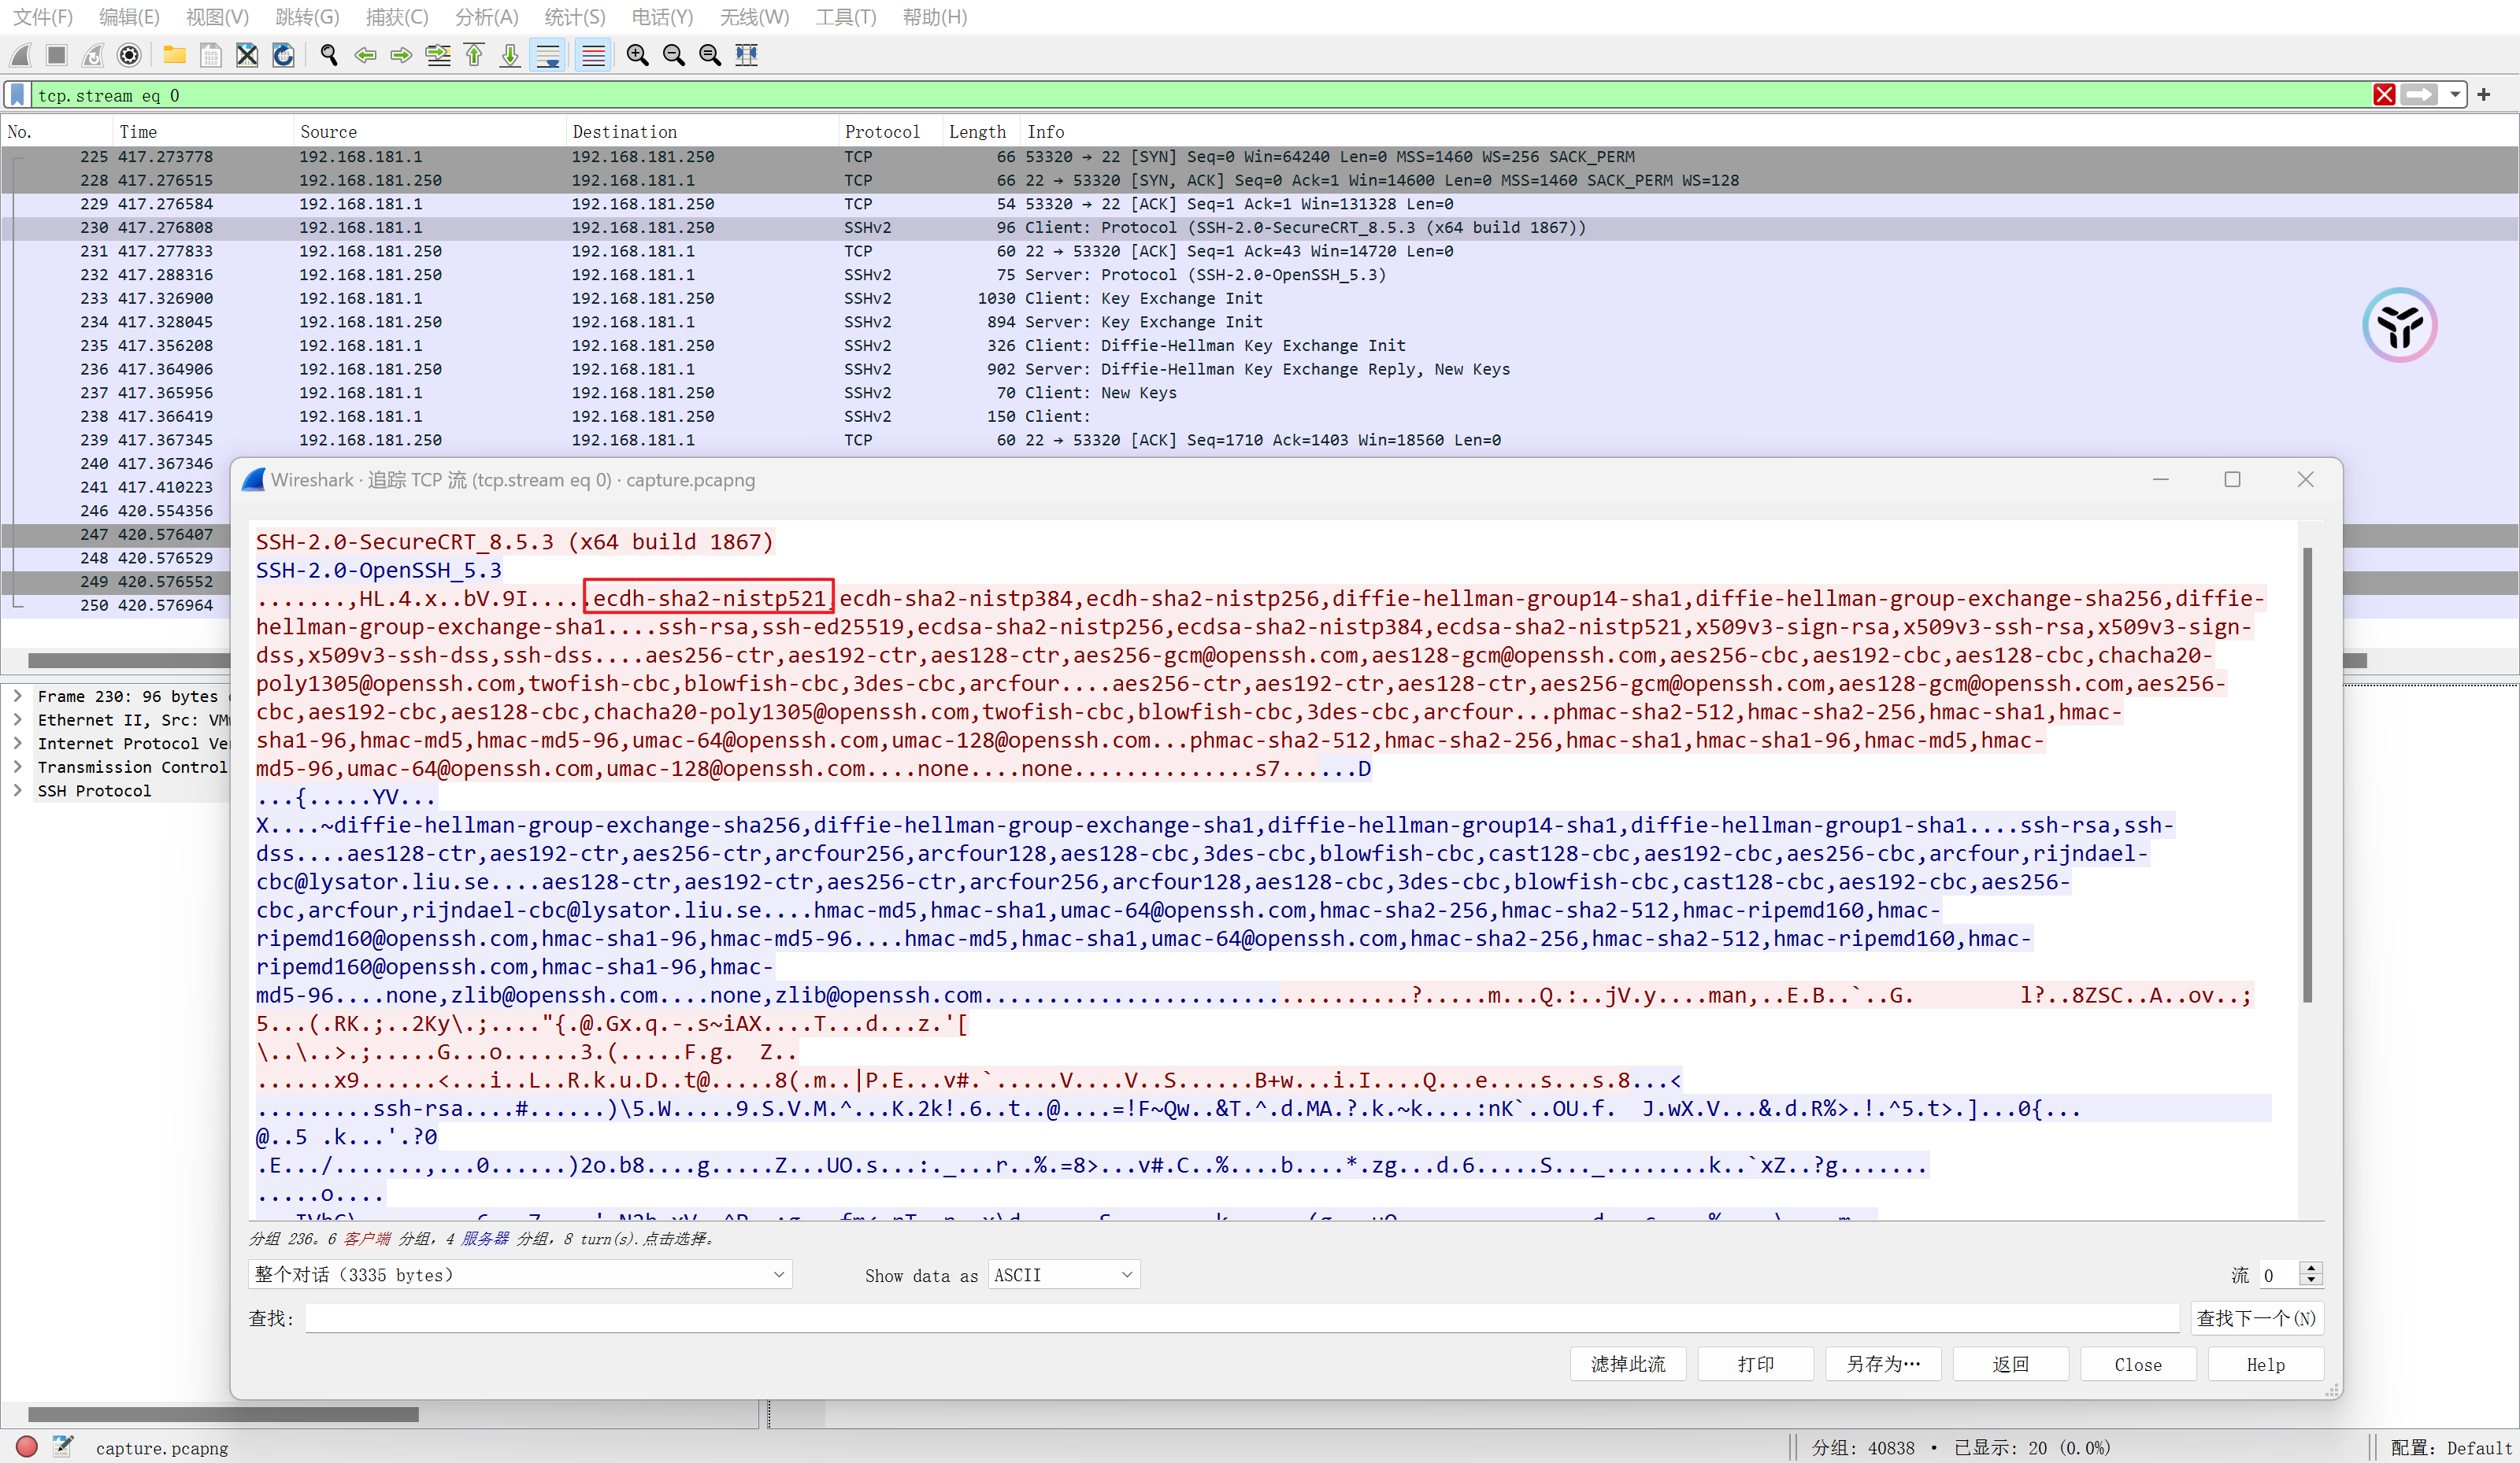Open the 整个对话 (3335 bytes) conversation dropdown
2520x1463 pixels.
520,1274
